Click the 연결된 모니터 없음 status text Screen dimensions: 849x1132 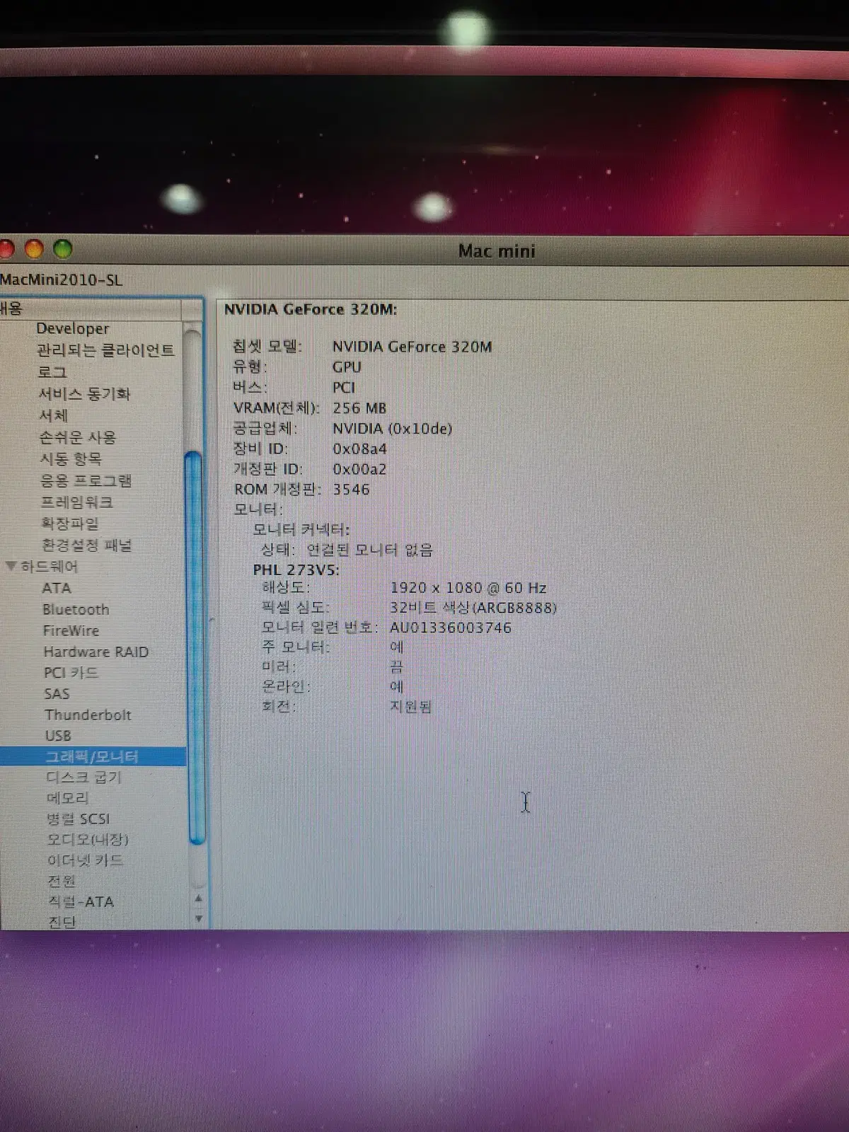pyautogui.click(x=369, y=550)
